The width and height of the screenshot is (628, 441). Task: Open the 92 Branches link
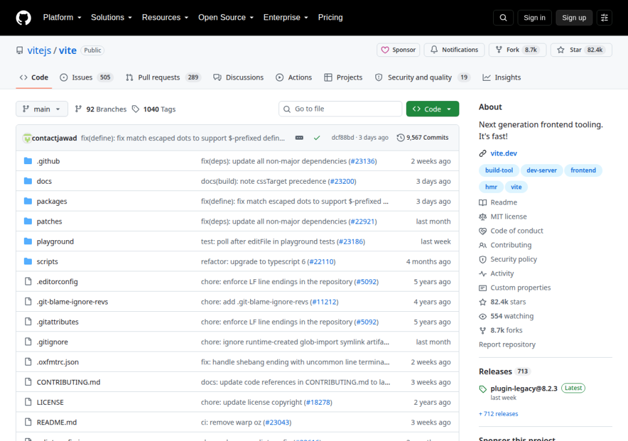(101, 109)
